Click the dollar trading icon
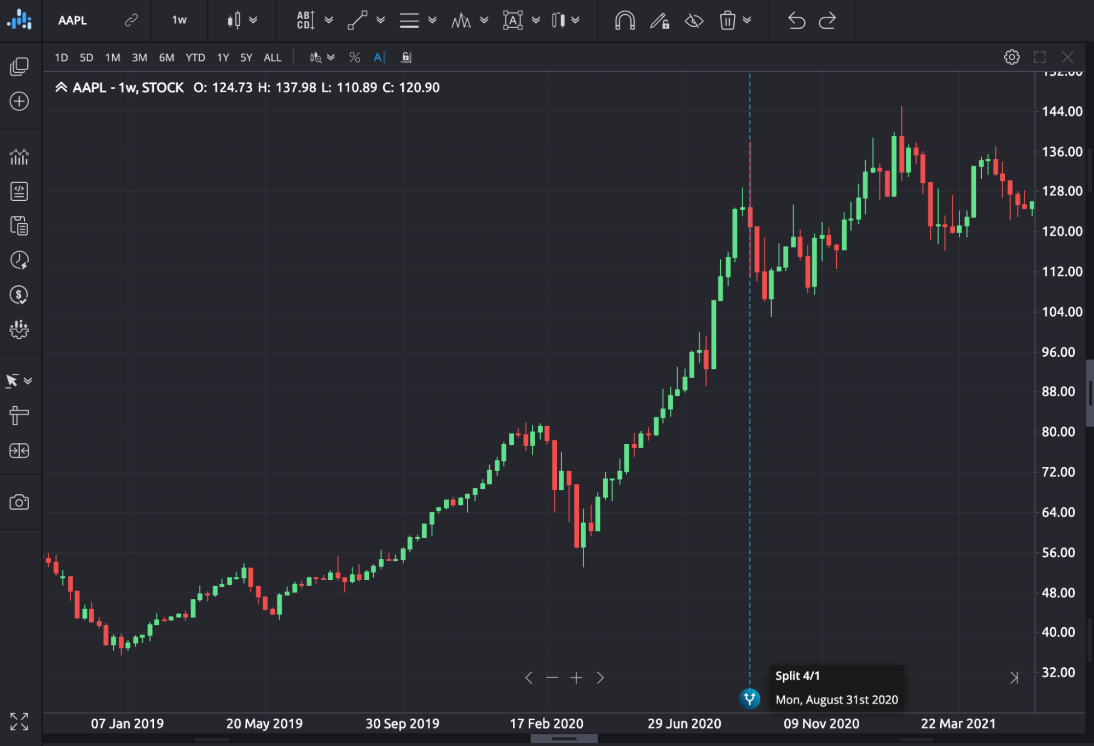The height and width of the screenshot is (746, 1094). coord(19,295)
